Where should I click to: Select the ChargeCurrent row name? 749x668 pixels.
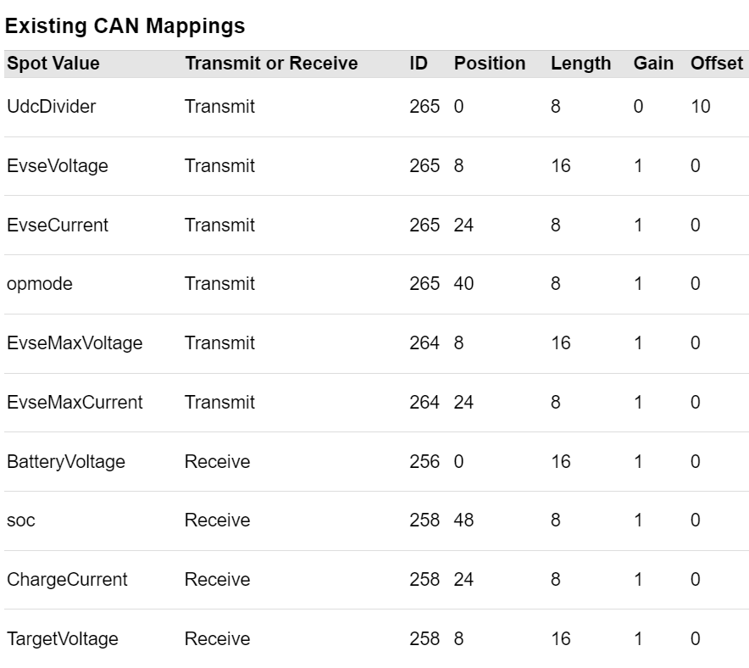click(x=67, y=580)
